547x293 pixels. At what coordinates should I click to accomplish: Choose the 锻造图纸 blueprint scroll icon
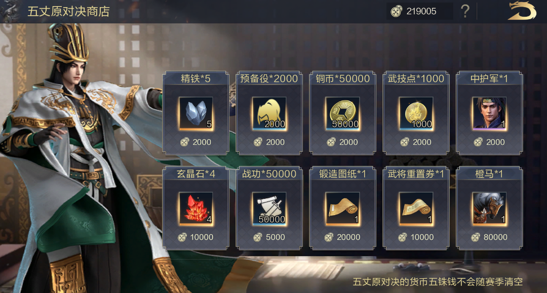pos(342,208)
